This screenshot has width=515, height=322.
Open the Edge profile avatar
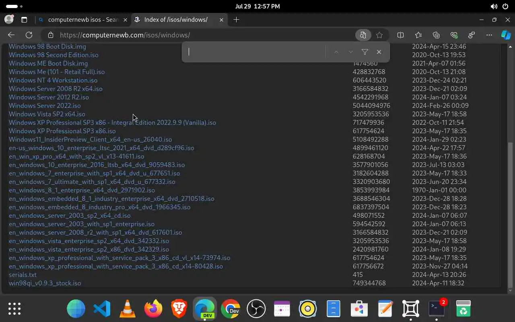9,19
